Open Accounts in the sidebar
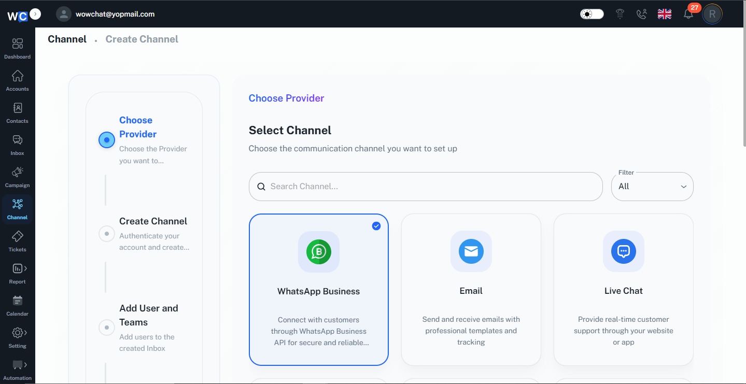This screenshot has height=384, width=746. point(18,81)
